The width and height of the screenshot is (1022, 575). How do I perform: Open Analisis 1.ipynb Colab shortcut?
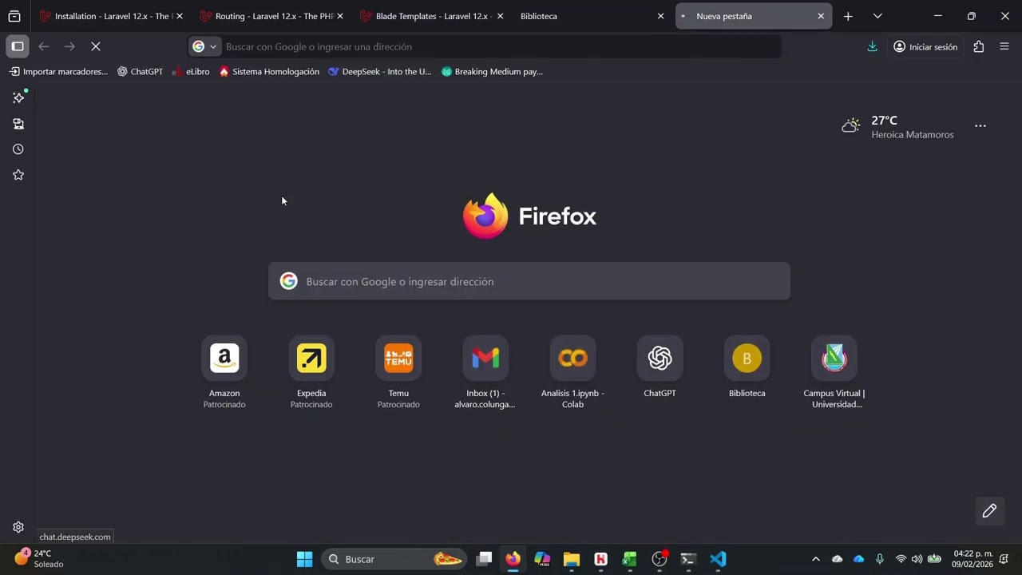[x=572, y=373]
